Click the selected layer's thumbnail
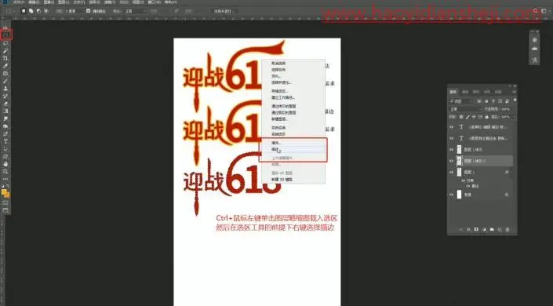This screenshot has width=553, height=306. coord(459,161)
